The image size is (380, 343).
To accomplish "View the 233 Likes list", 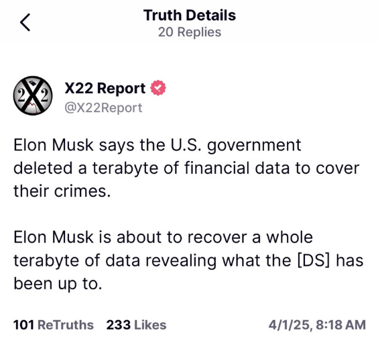I will [137, 325].
